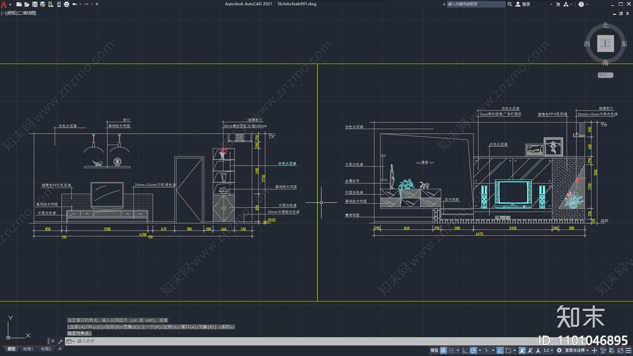Click the viewport [-] control label
This screenshot has width=633, height=356.
point(4,13)
